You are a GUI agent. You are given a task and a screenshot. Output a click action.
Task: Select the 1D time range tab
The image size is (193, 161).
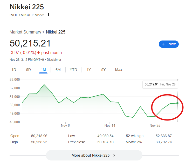[x=14, y=70]
